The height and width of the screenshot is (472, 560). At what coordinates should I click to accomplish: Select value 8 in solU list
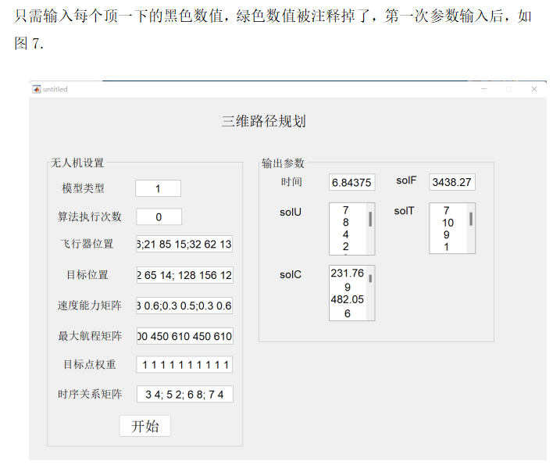click(x=346, y=222)
